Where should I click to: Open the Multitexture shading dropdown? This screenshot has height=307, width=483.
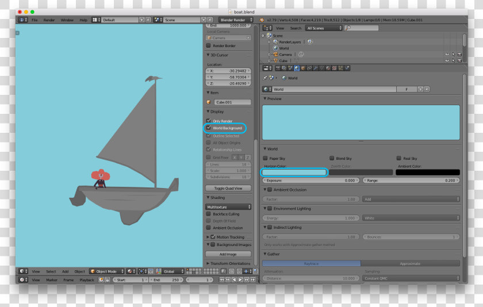point(228,207)
